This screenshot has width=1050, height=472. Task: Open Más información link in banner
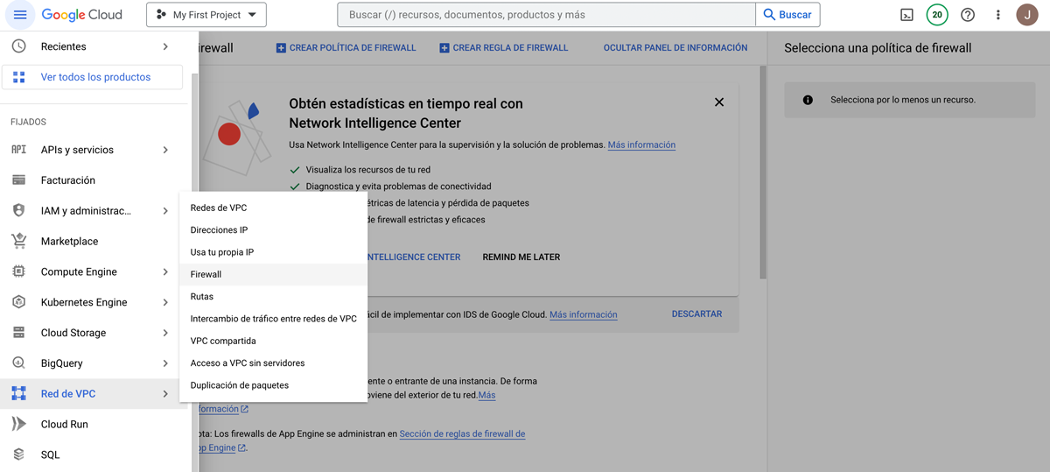tap(641, 144)
